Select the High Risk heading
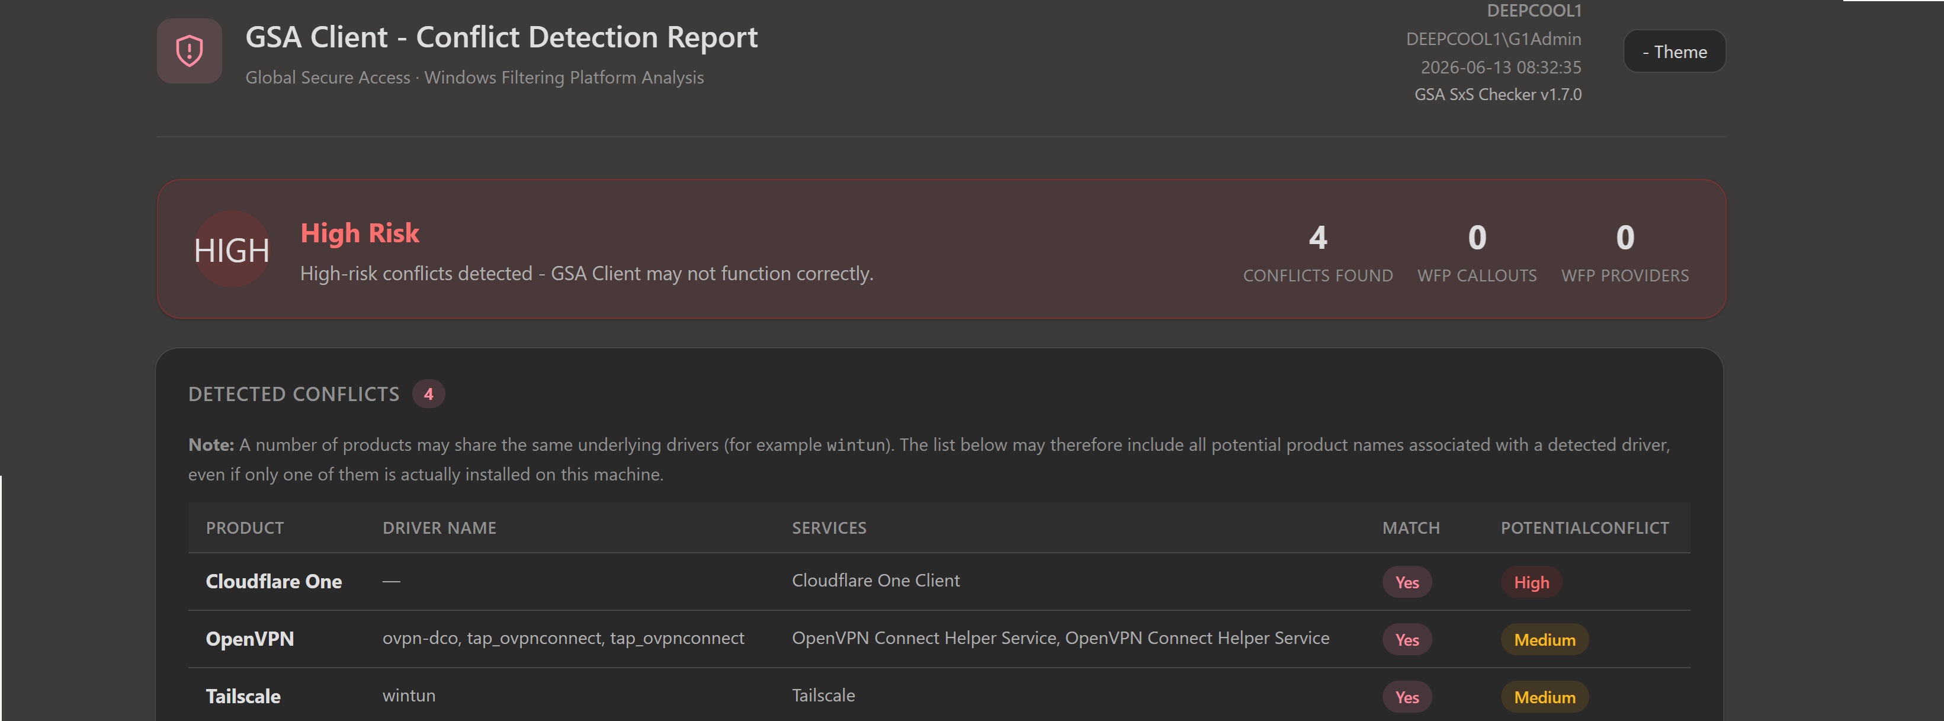Viewport: 1944px width, 721px height. pyautogui.click(x=359, y=233)
